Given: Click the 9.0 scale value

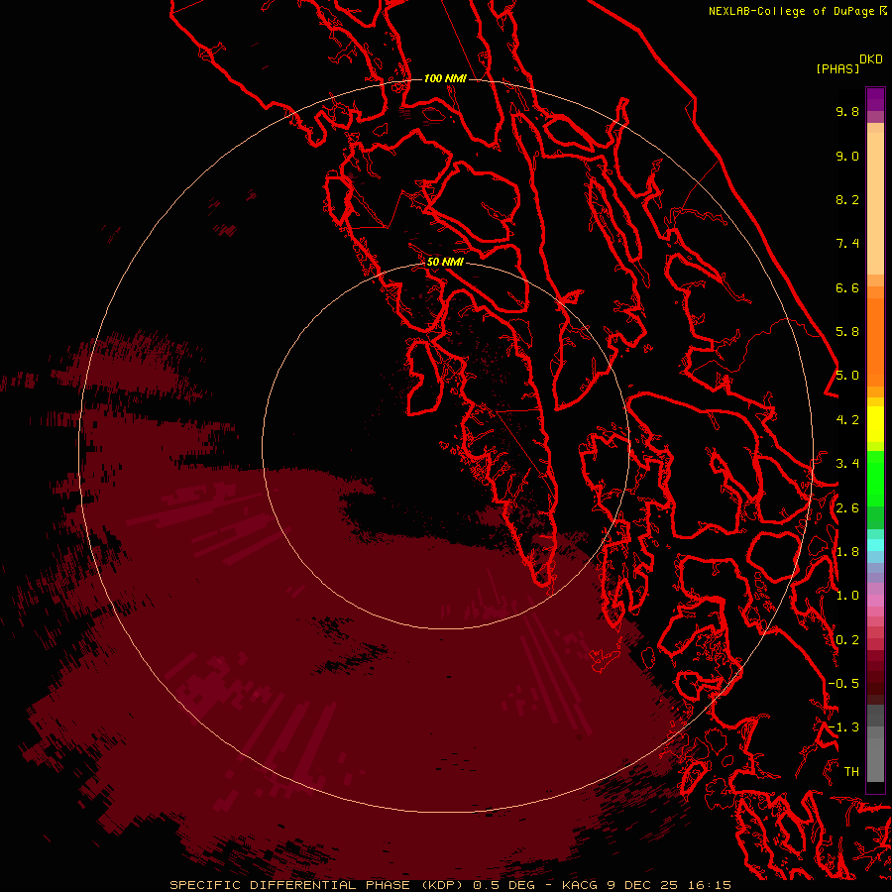Looking at the screenshot, I should 847,156.
